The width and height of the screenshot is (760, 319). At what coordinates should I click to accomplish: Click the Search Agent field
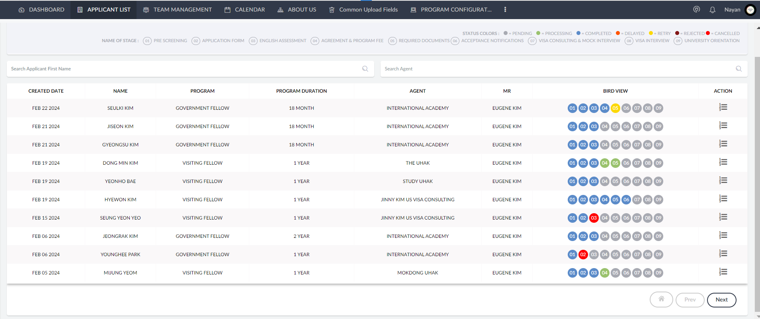[564, 69]
